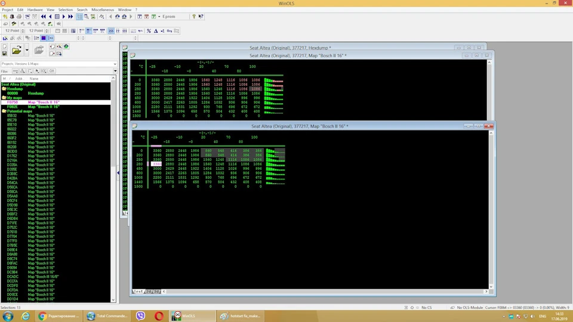Open the Window menu
The image size is (573, 322).
[124, 10]
